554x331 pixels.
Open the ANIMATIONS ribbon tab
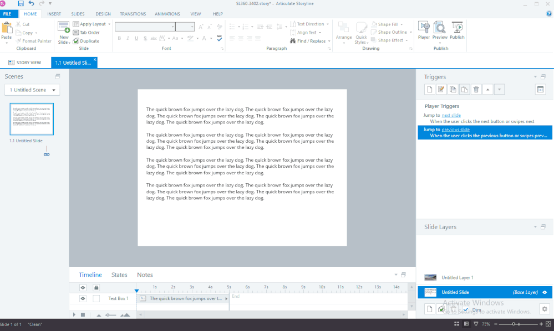(x=167, y=14)
